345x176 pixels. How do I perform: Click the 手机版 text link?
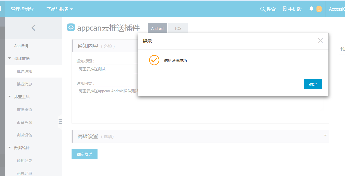click(x=295, y=9)
